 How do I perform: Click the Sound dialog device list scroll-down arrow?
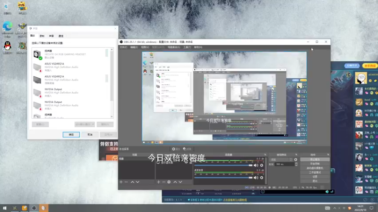(112, 116)
